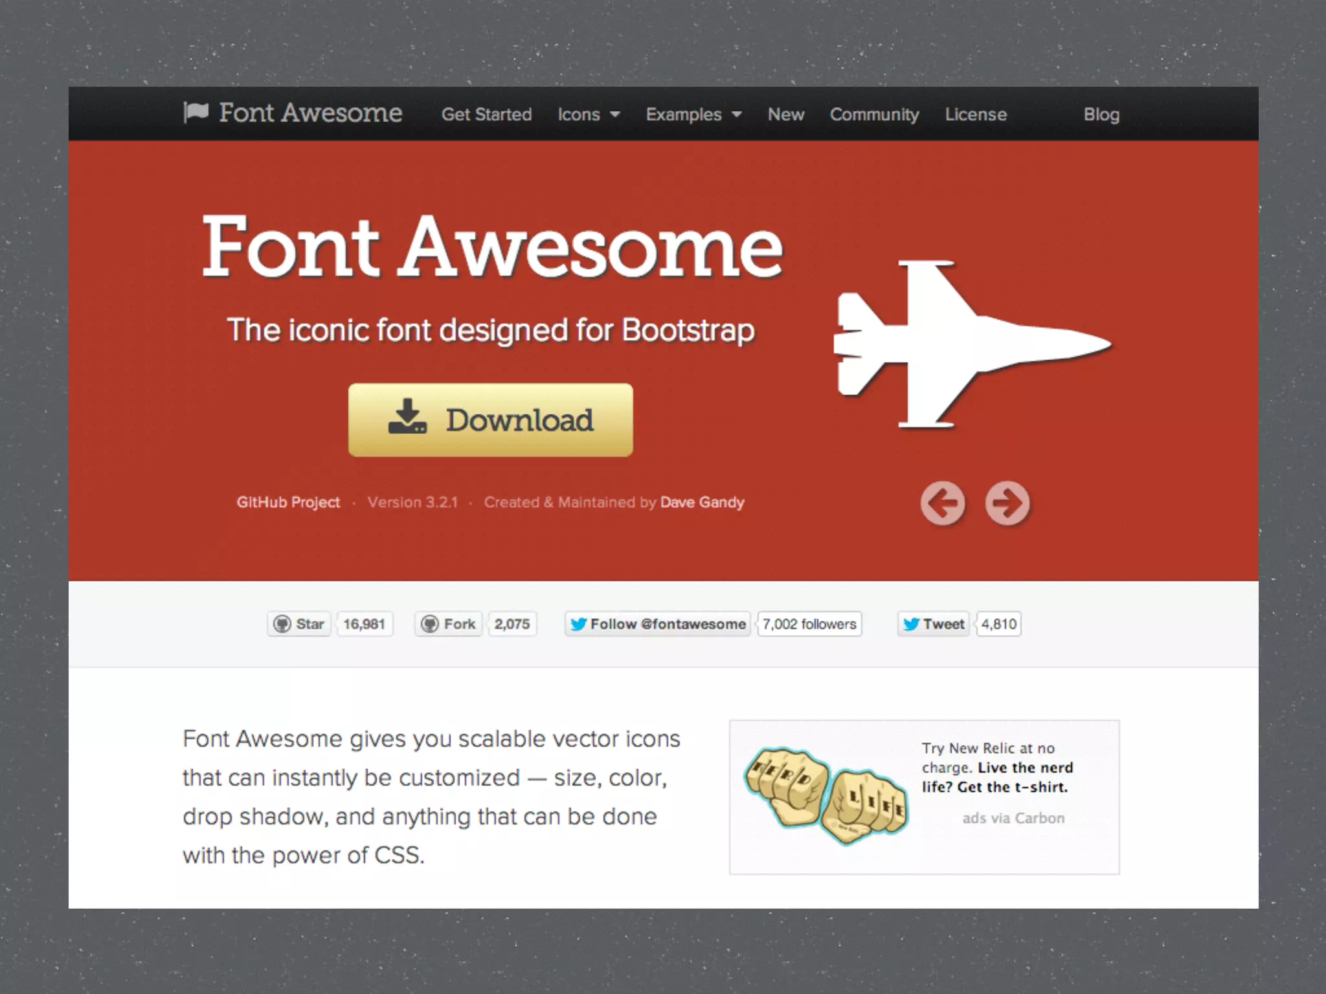Click the right arrow carousel icon
Viewport: 1326px width, 994px height.
(1007, 503)
